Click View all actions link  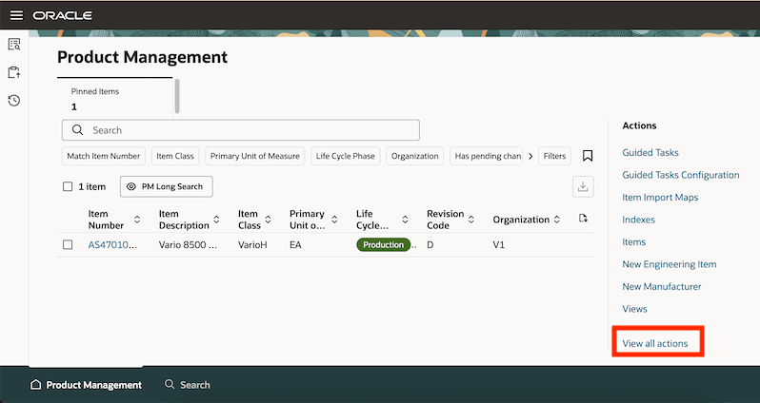click(x=655, y=343)
